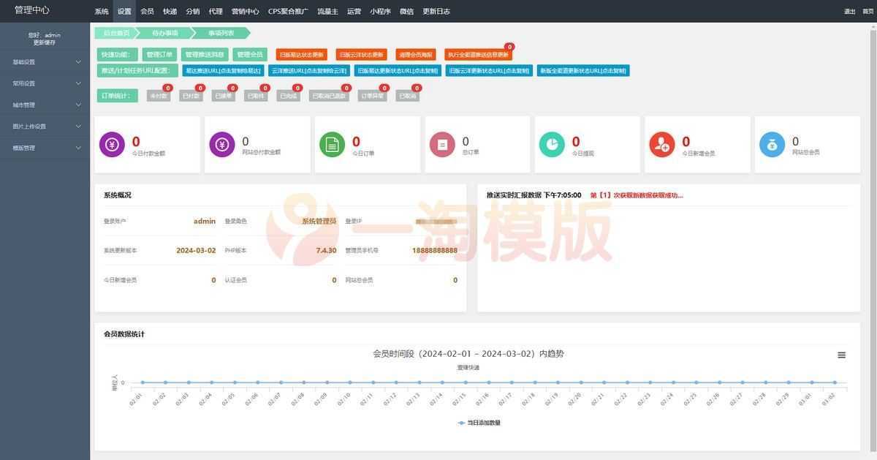Click the 已取消已退款 order status button
The image size is (877, 460).
(x=329, y=96)
